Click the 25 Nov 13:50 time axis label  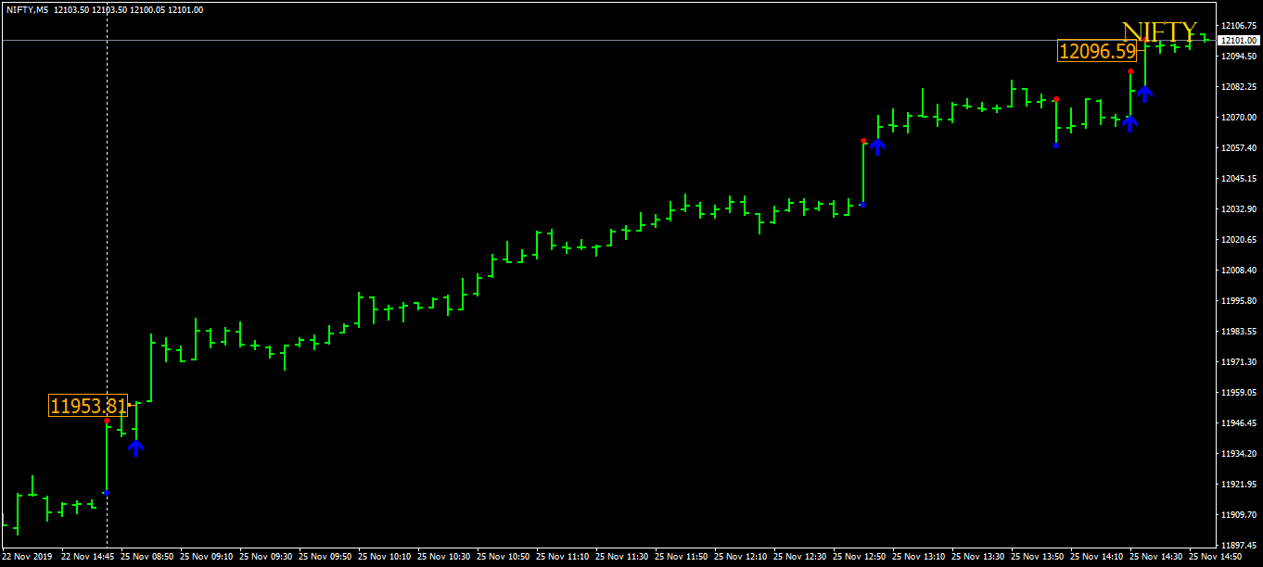click(x=1038, y=558)
